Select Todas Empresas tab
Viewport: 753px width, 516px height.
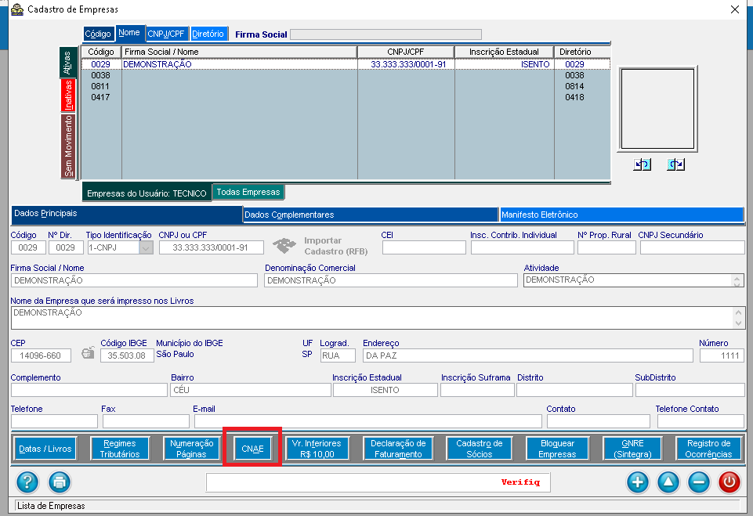tap(248, 192)
